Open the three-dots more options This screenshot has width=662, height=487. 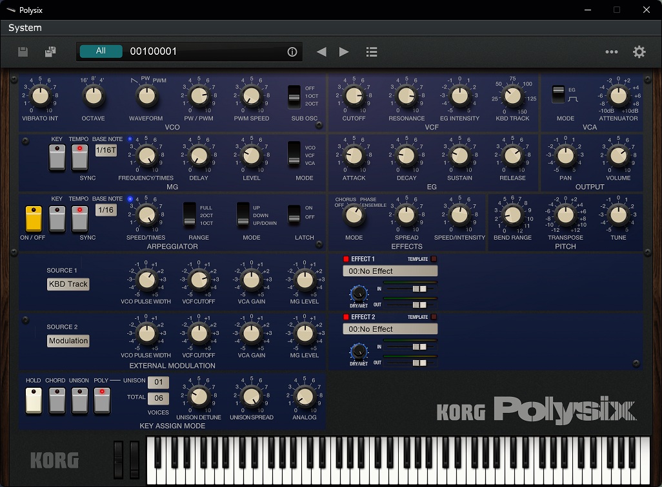pyautogui.click(x=611, y=52)
